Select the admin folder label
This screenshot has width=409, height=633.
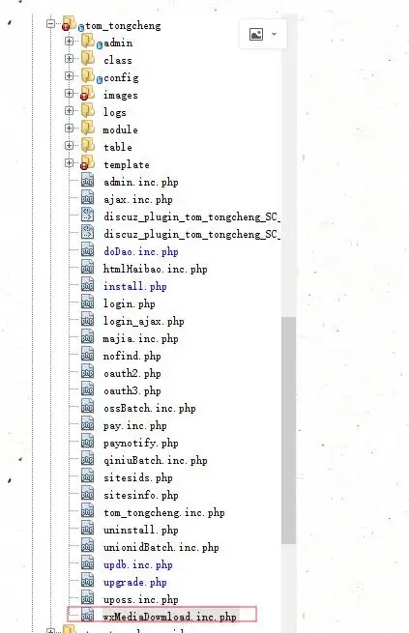[x=118, y=43]
